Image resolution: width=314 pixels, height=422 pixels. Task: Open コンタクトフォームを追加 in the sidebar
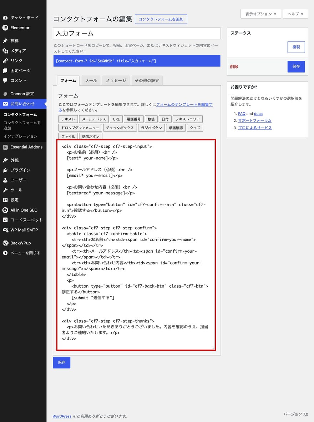click(x=22, y=125)
